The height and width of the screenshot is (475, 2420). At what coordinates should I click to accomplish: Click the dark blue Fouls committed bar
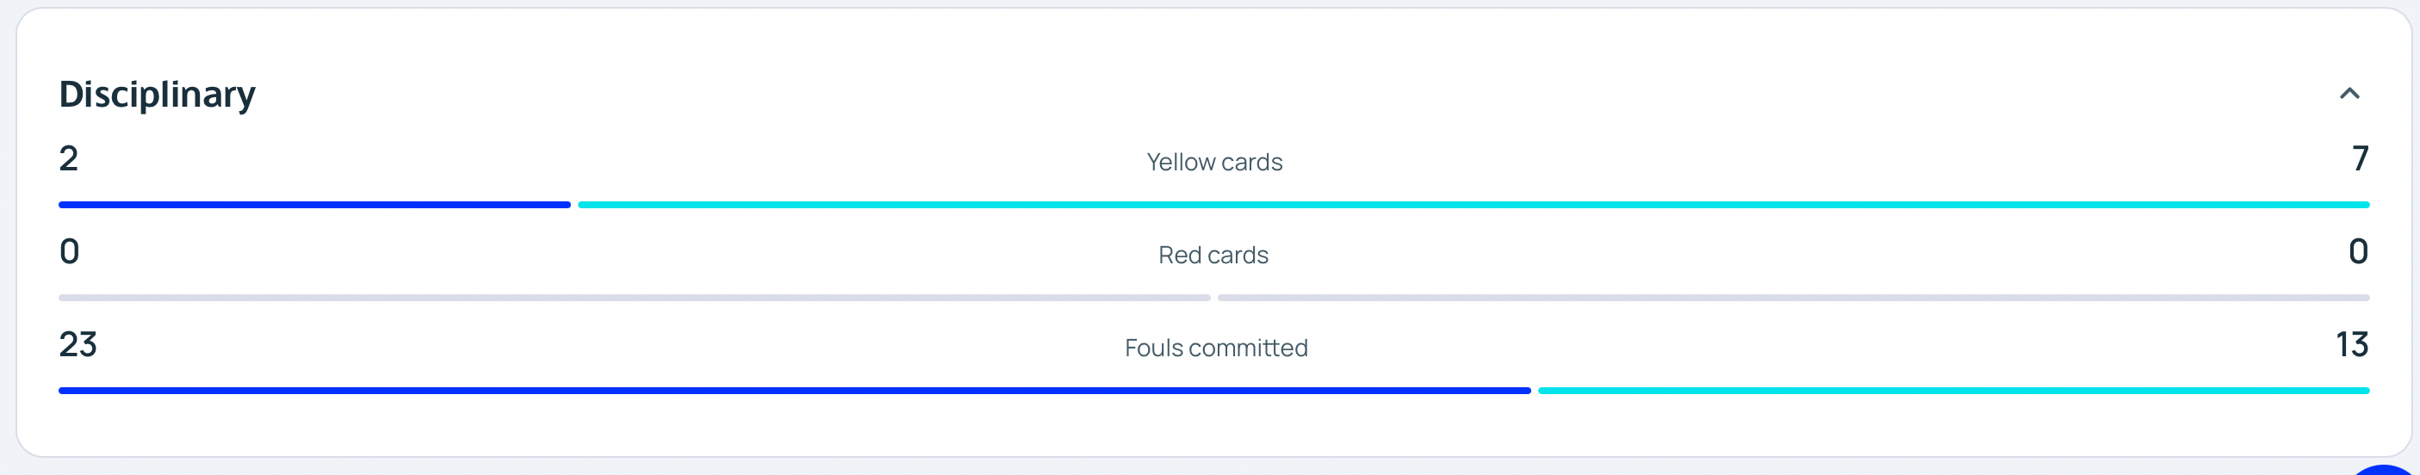point(794,391)
